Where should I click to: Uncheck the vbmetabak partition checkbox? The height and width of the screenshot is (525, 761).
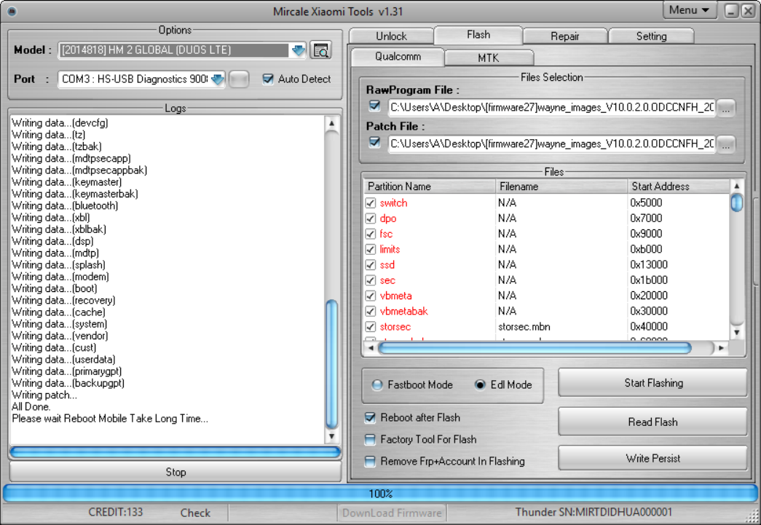click(371, 311)
